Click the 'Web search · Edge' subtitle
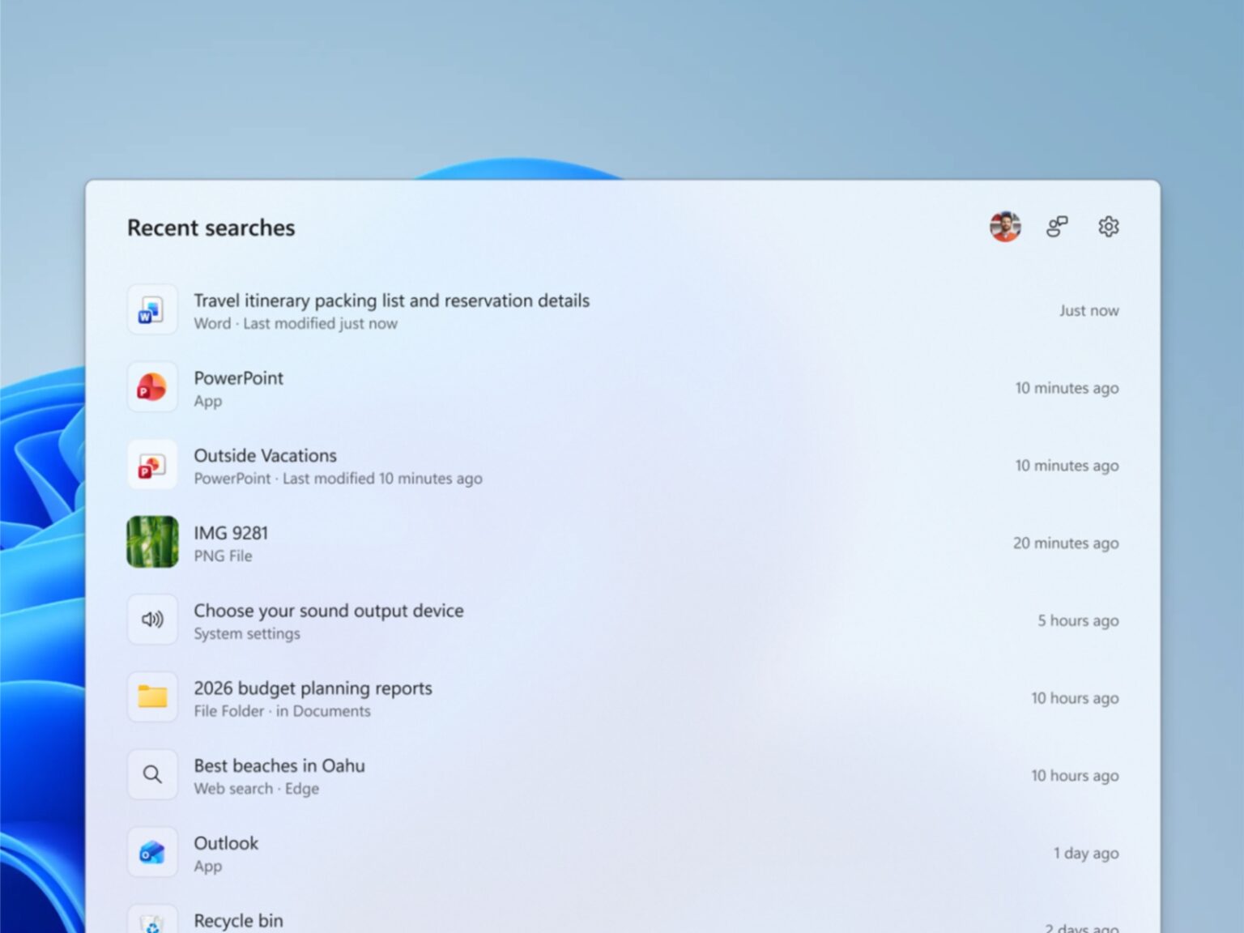Viewport: 1244px width, 933px height. 256,788
